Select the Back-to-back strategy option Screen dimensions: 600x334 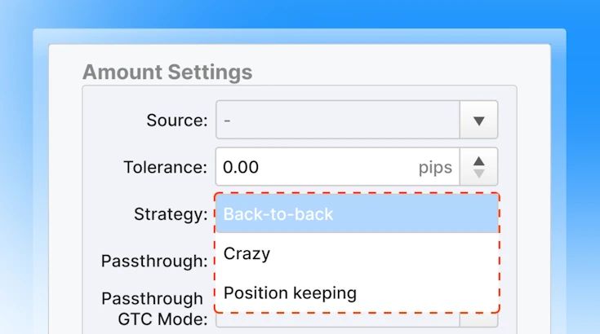pos(357,214)
